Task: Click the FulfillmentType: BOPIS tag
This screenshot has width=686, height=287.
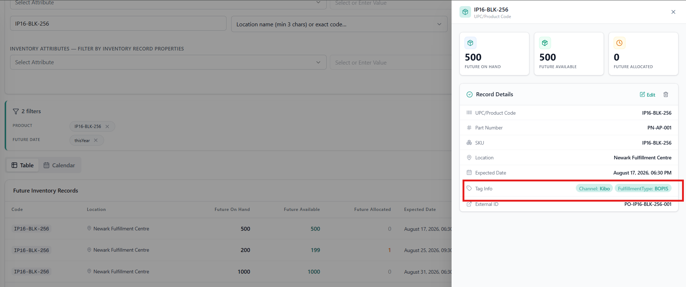Action: click(x=643, y=189)
